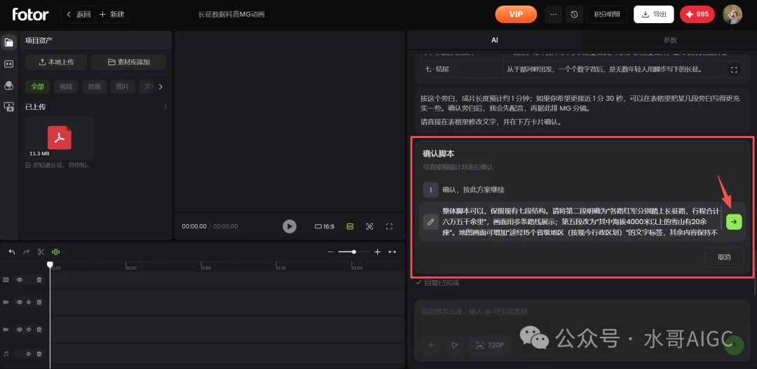Open the 720P resolution selector
The image size is (757, 369).
(489, 345)
